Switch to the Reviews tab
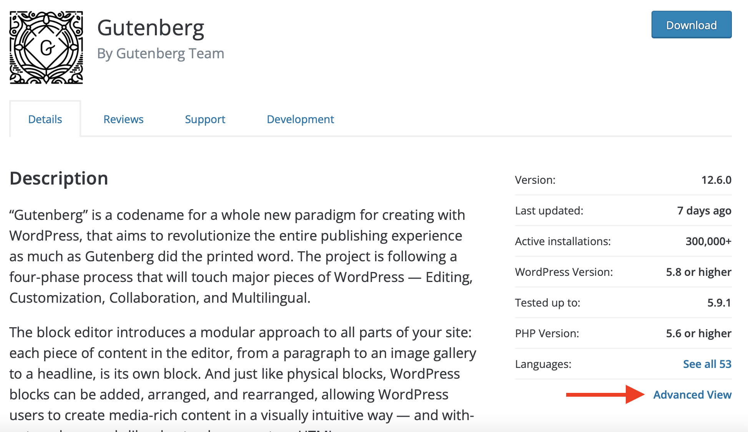The height and width of the screenshot is (432, 748). [123, 119]
